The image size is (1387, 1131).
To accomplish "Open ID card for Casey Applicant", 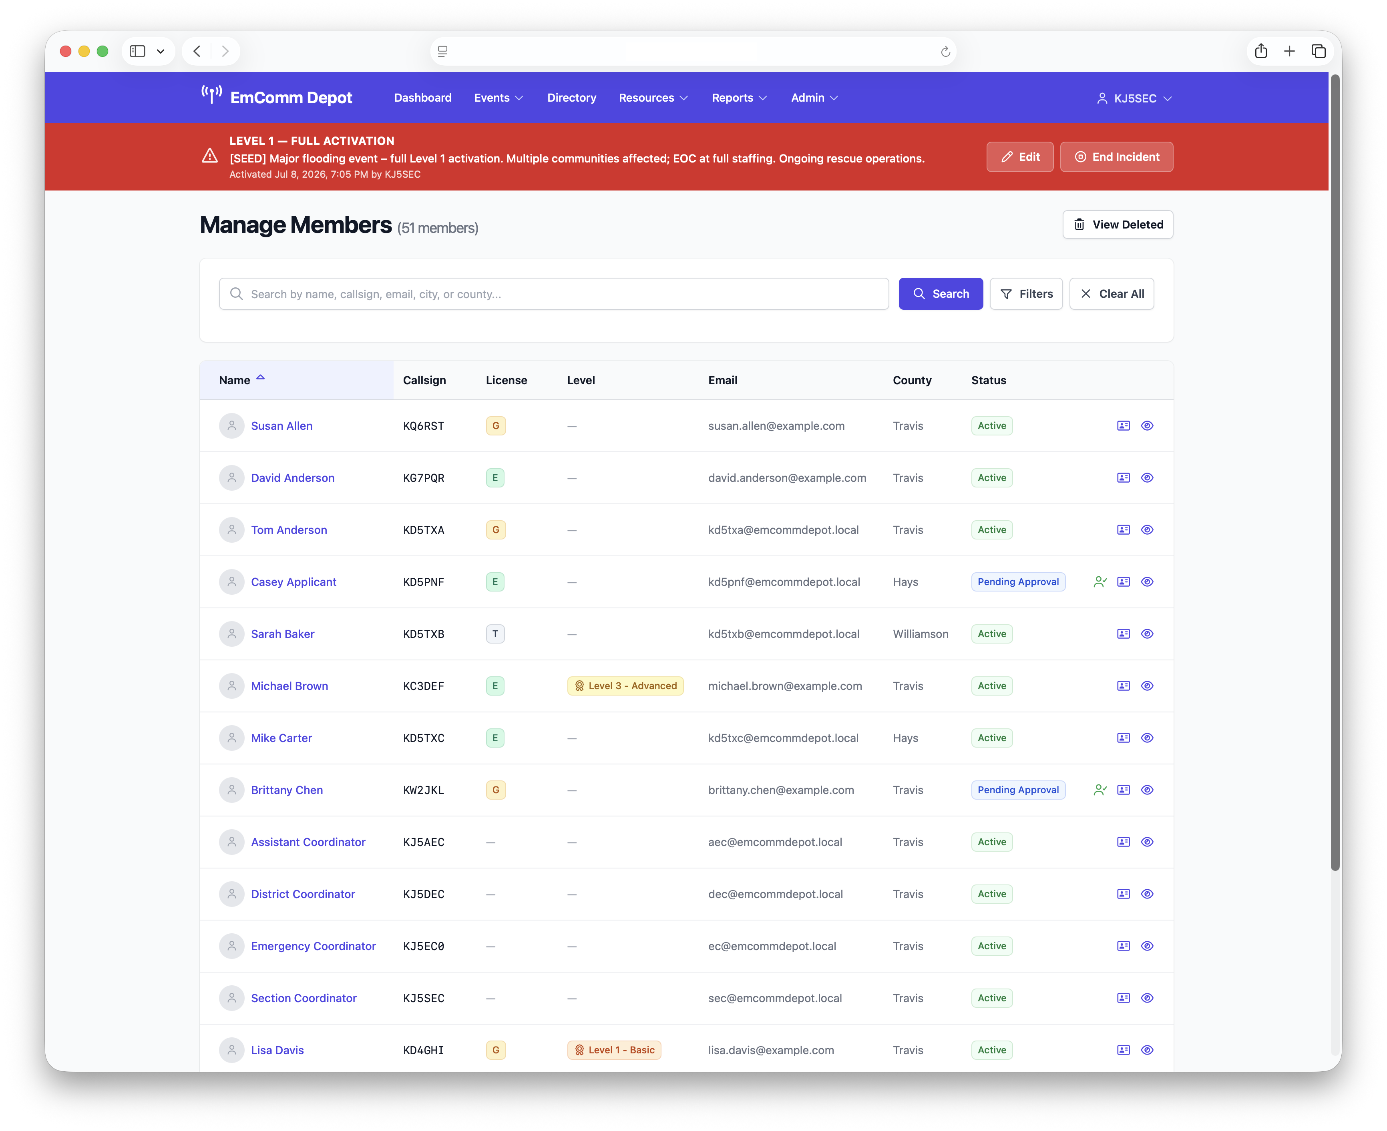I will click(x=1123, y=582).
